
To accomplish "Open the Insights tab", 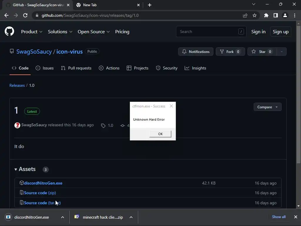I will click(195, 68).
